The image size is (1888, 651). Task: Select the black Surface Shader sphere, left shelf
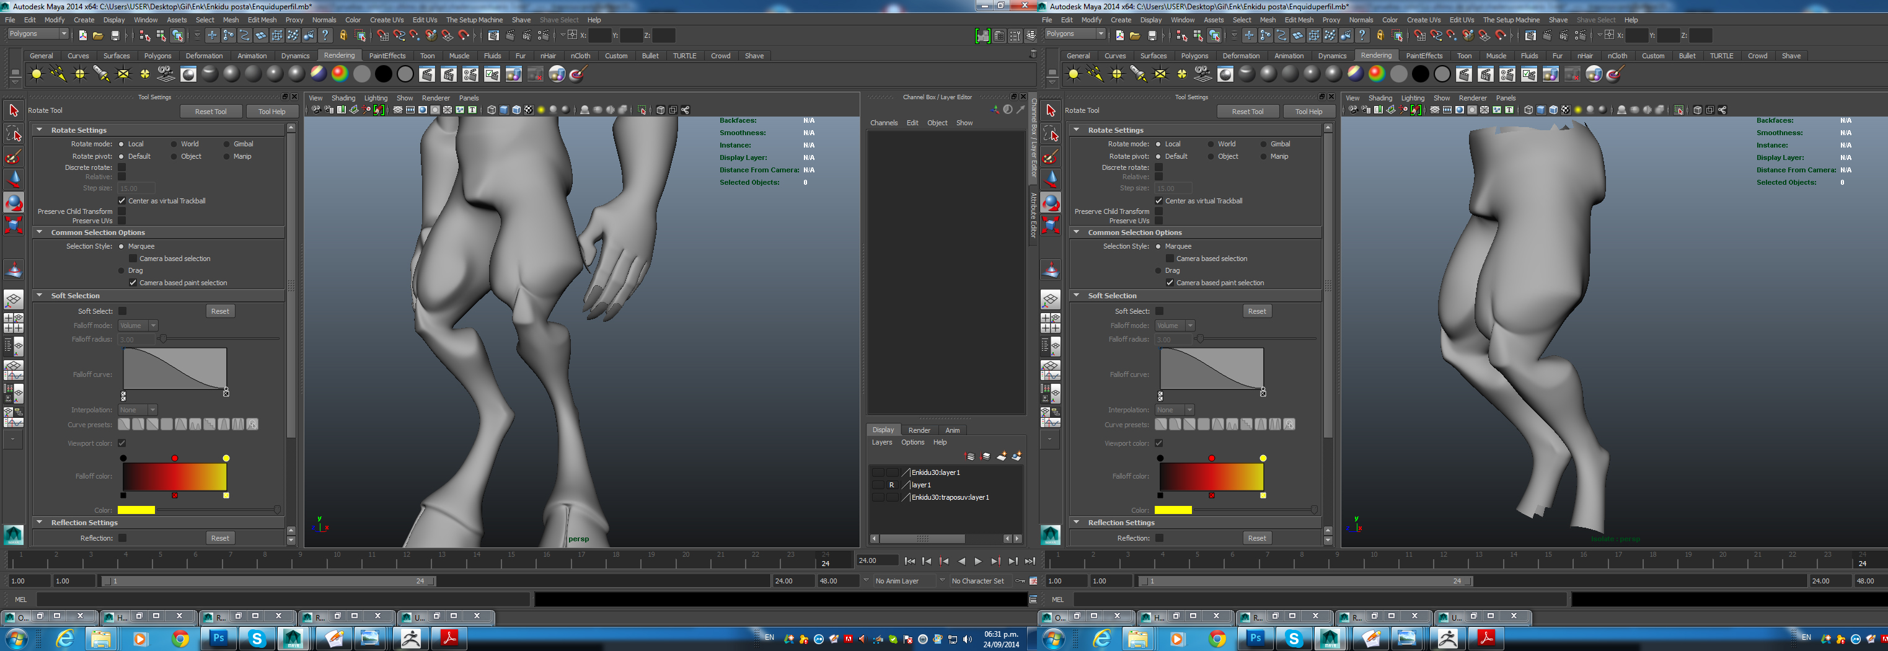(383, 74)
